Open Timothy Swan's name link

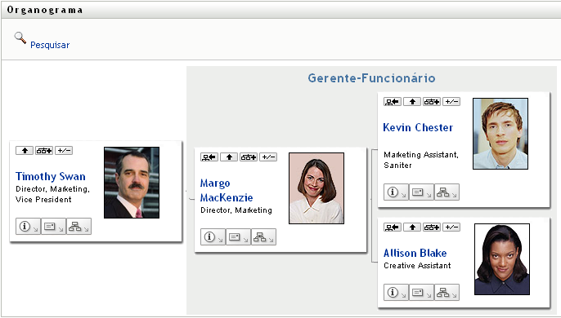[51, 176]
